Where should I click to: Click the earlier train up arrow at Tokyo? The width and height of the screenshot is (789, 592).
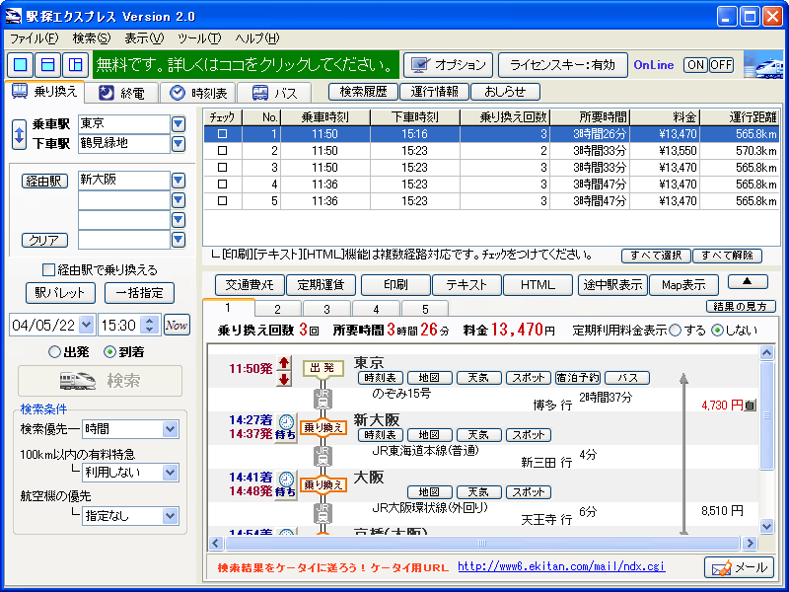pyautogui.click(x=284, y=363)
